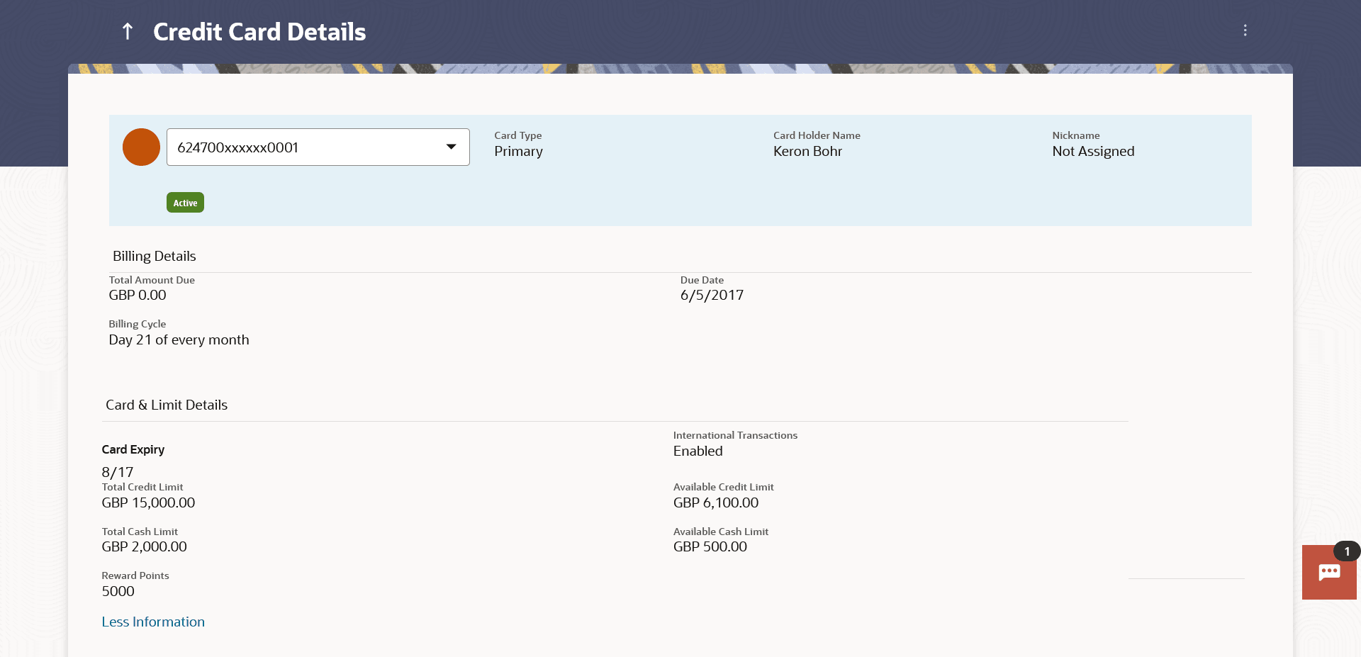Click the chat notification badge showing 1

pos(1347,551)
